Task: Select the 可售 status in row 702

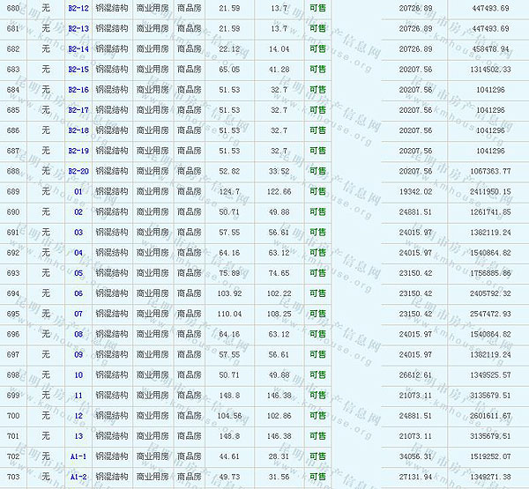Action: 317,456
